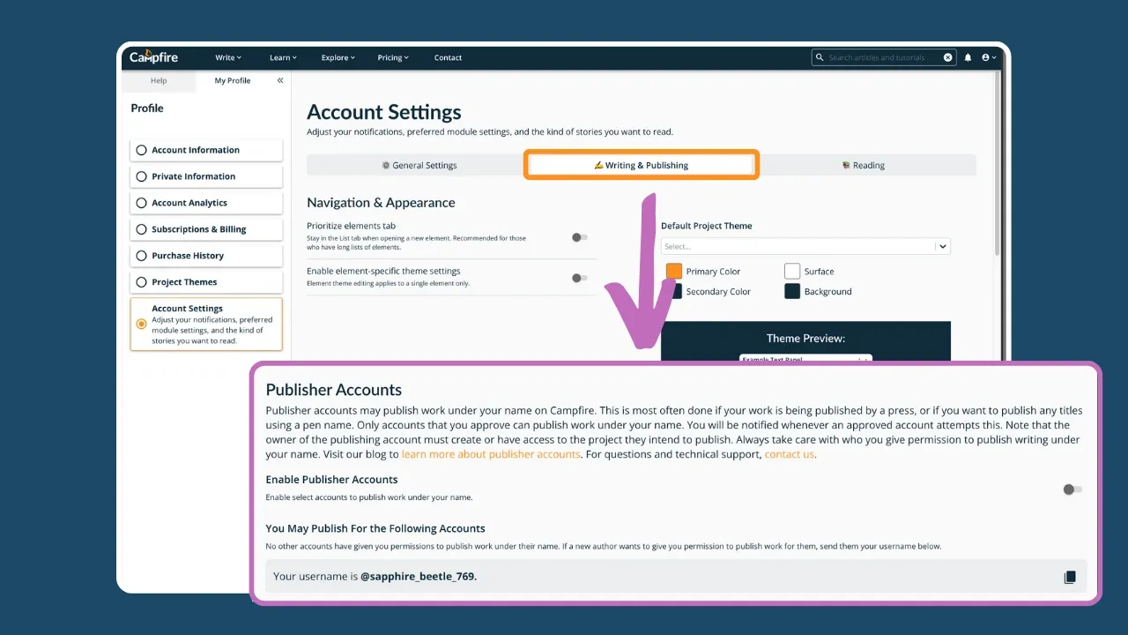The width and height of the screenshot is (1128, 635).
Task: Click the orange Primary Color swatch
Action: (x=673, y=271)
